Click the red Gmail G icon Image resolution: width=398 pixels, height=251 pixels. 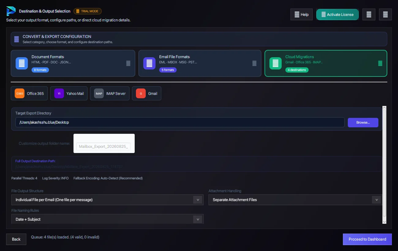click(x=141, y=93)
